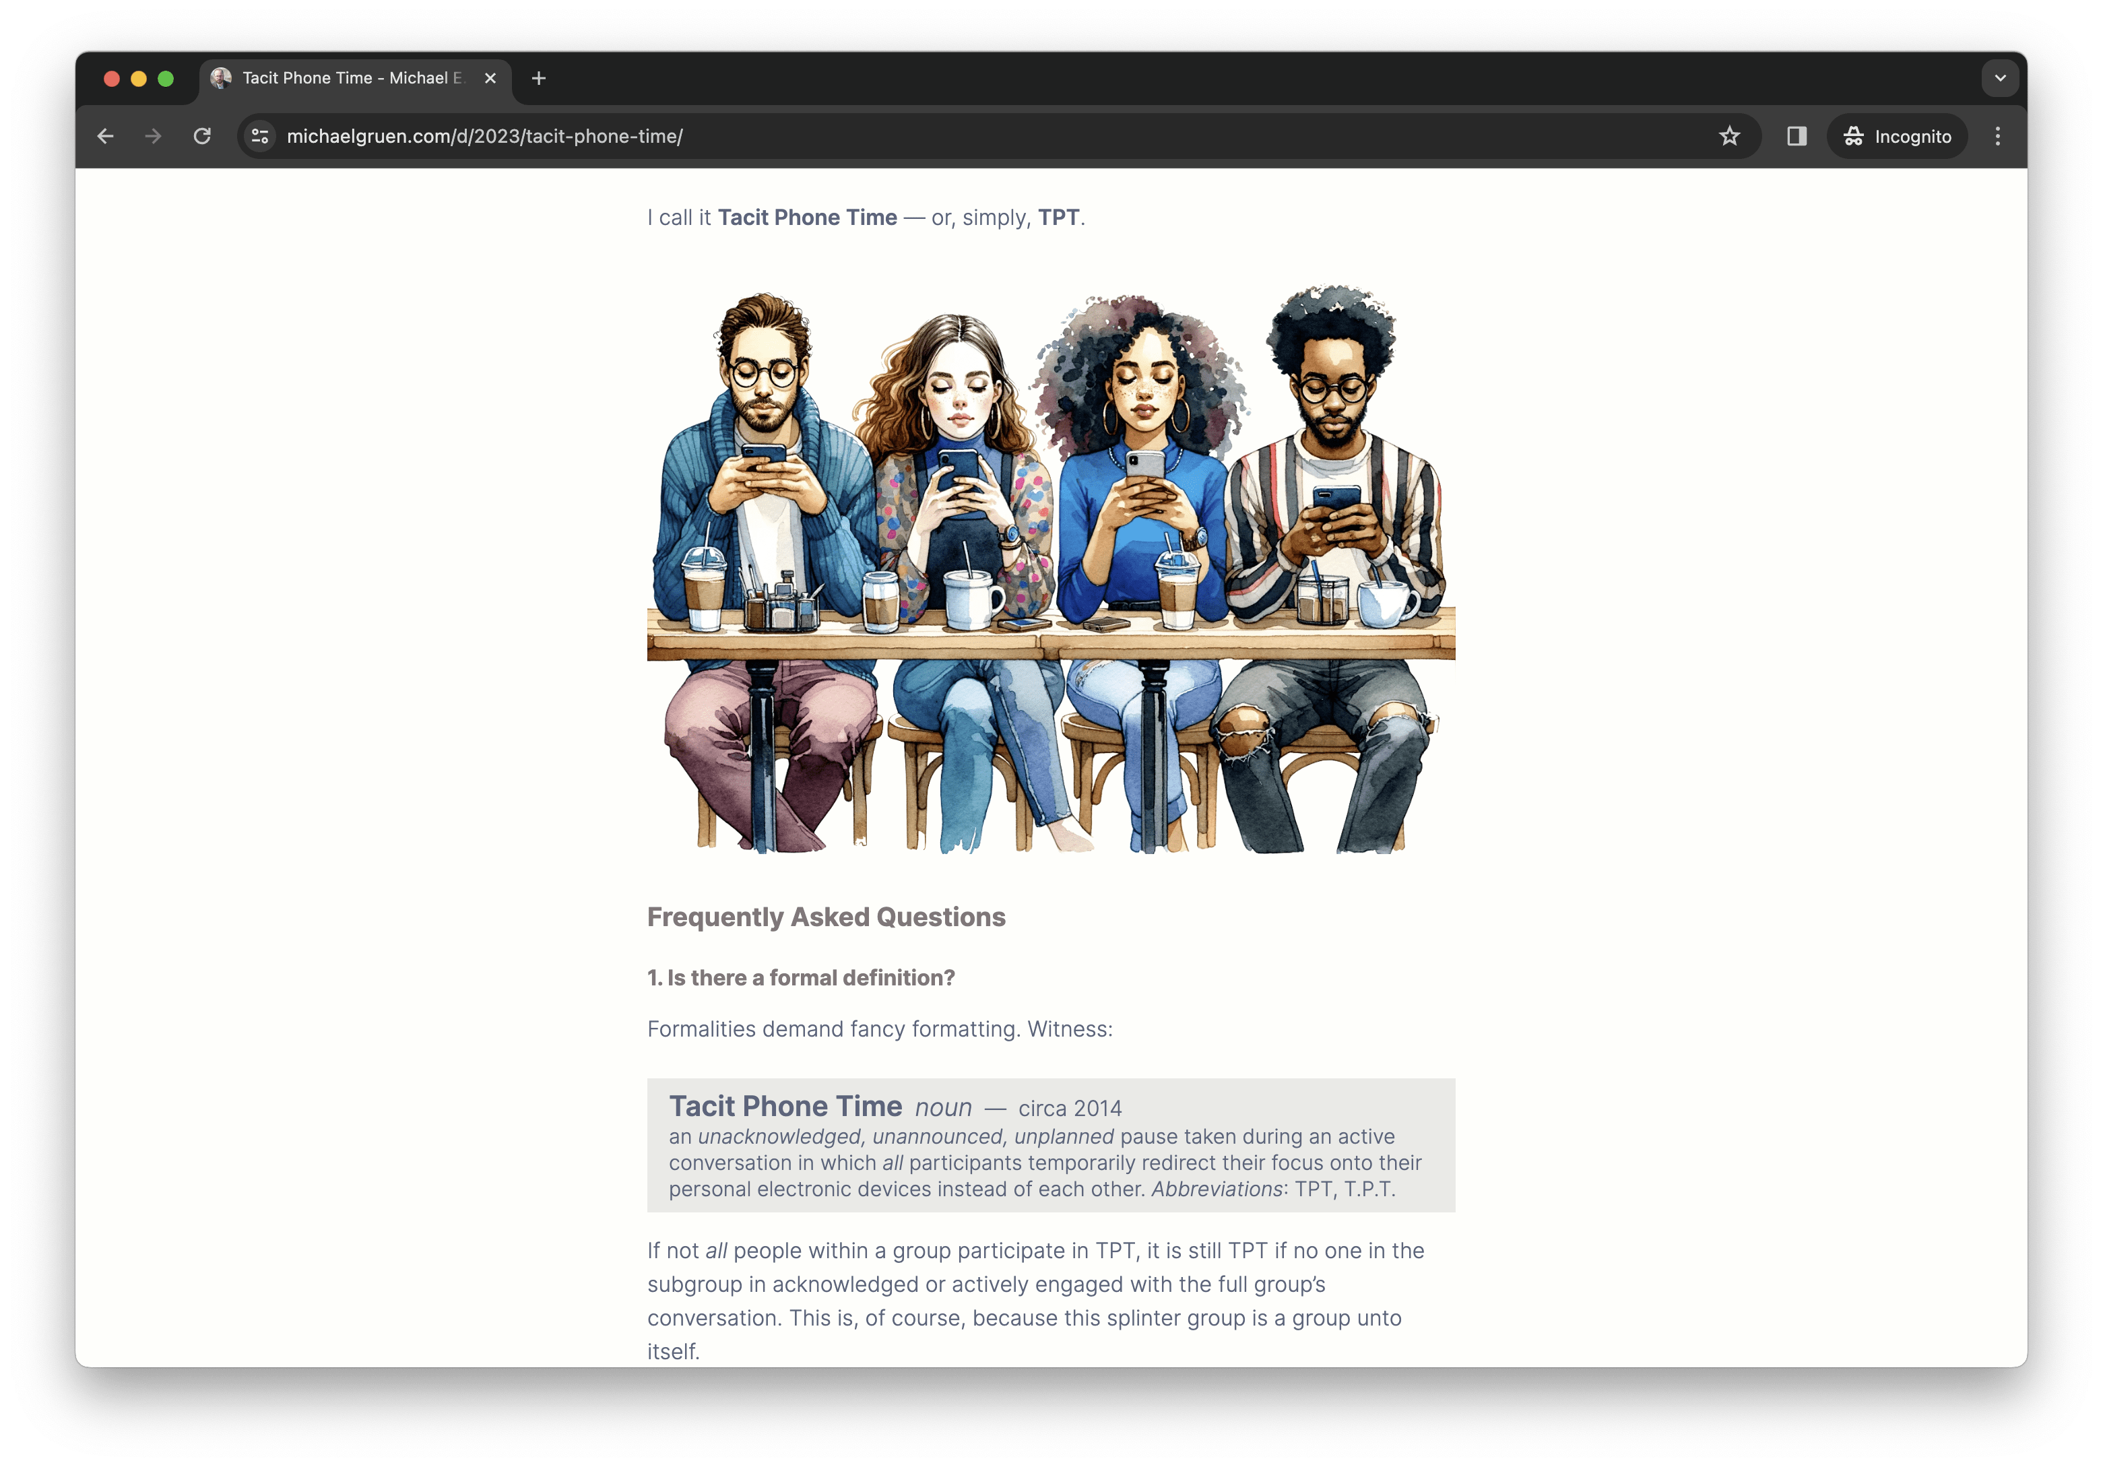Click the 'Formalities demand fancy formatting' sentence
This screenshot has height=1467, width=2103.
coord(880,1029)
